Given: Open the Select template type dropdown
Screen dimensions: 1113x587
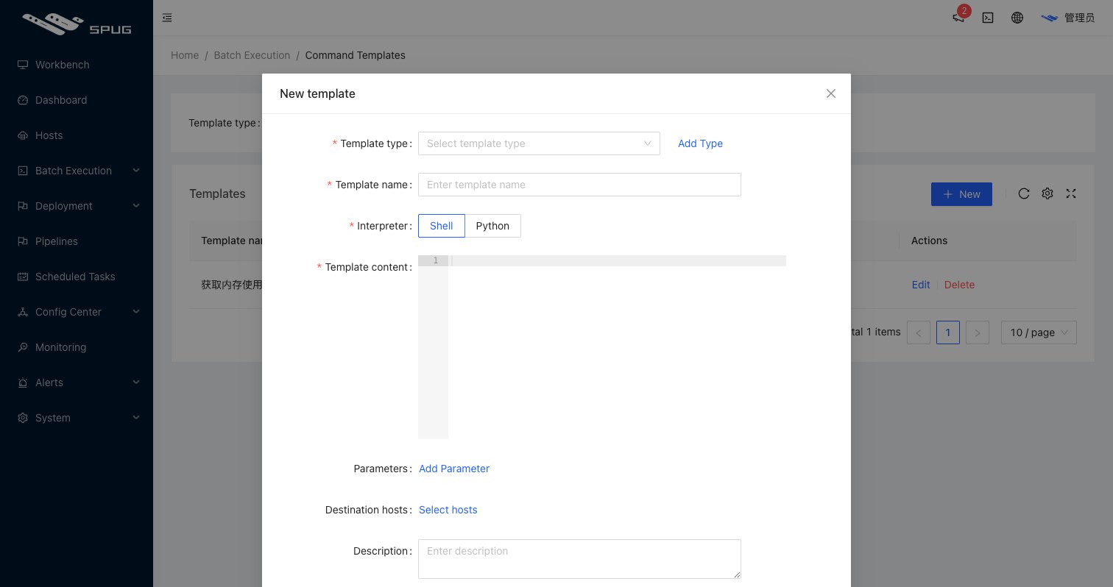Looking at the screenshot, I should pyautogui.click(x=539, y=143).
